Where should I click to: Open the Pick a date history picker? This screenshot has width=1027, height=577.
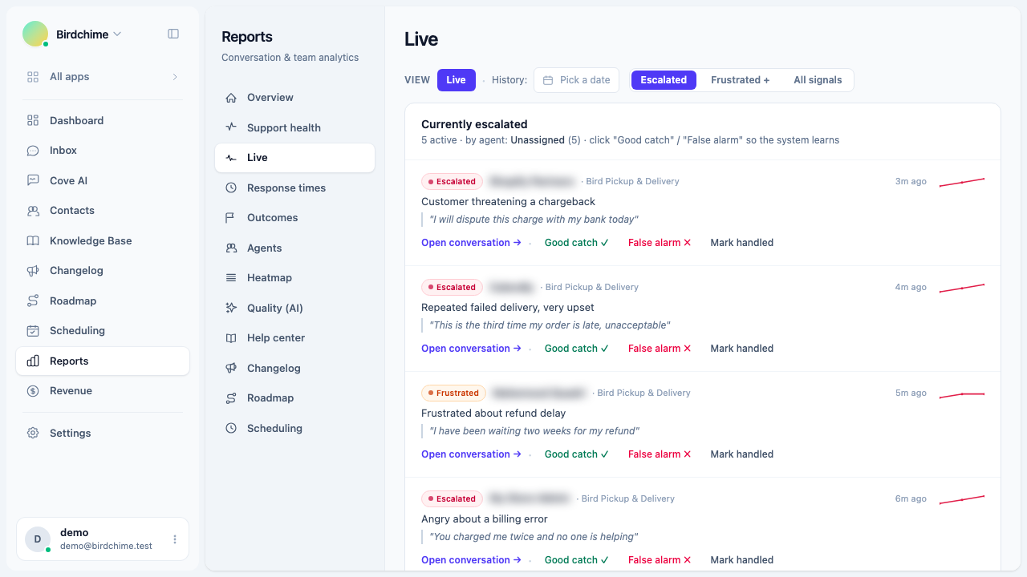click(576, 80)
